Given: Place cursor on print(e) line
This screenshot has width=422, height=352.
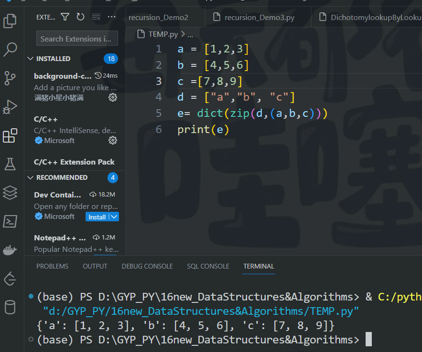Looking at the screenshot, I should [x=203, y=130].
